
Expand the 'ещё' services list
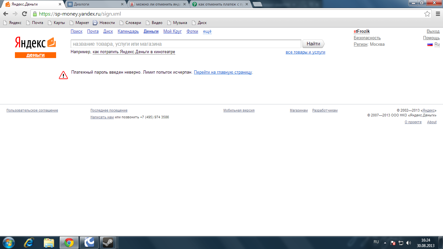point(207,31)
